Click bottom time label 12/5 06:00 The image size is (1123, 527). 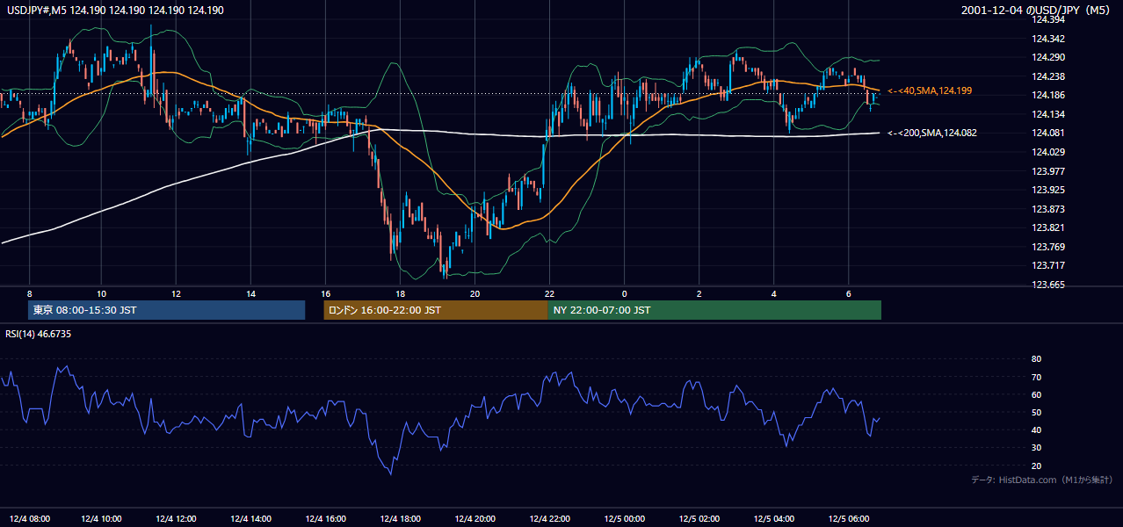point(850,519)
